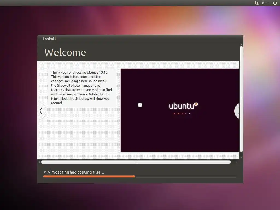Click the Welcome heading text
280x210 pixels.
[x=65, y=52]
